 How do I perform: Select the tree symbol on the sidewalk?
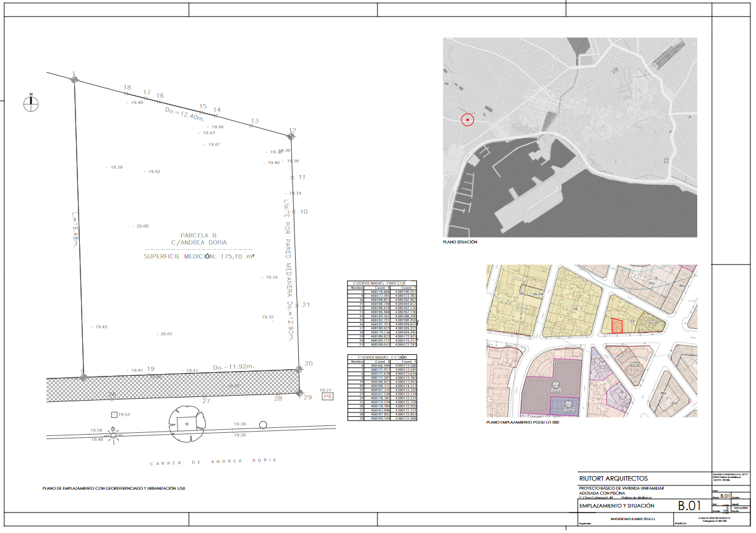pos(184,424)
